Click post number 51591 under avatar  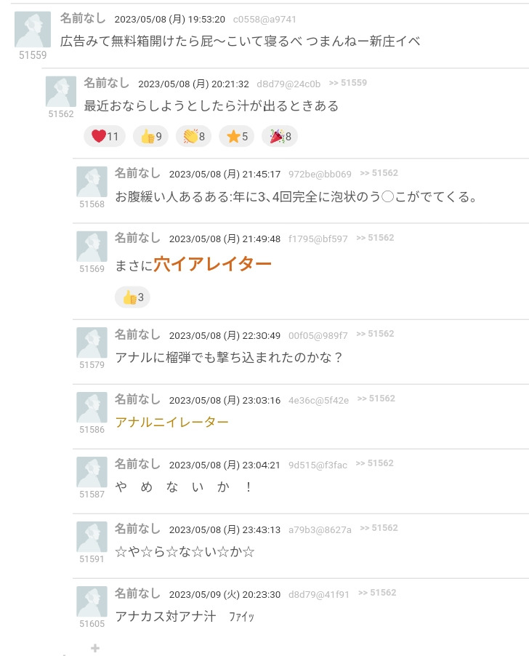(92, 559)
